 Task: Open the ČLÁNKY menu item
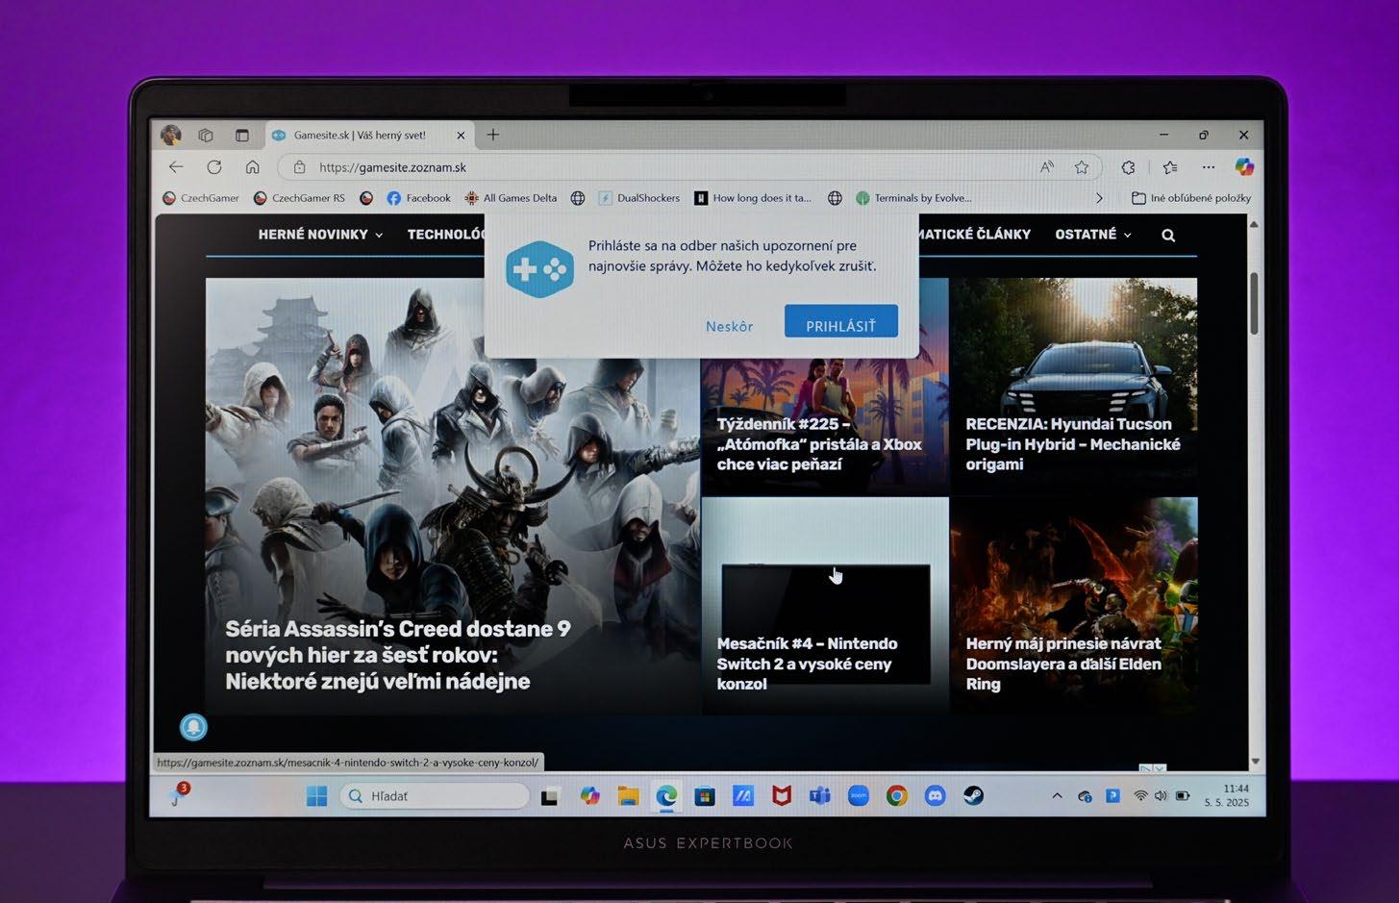pos(974,235)
